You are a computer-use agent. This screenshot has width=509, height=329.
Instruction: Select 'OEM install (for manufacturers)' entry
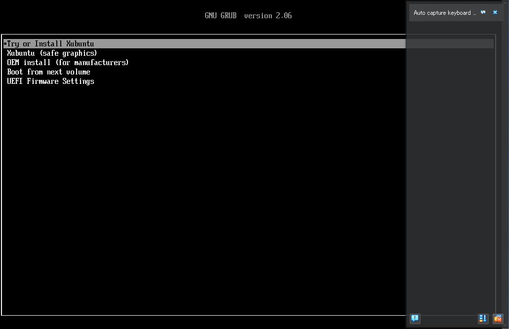(68, 63)
